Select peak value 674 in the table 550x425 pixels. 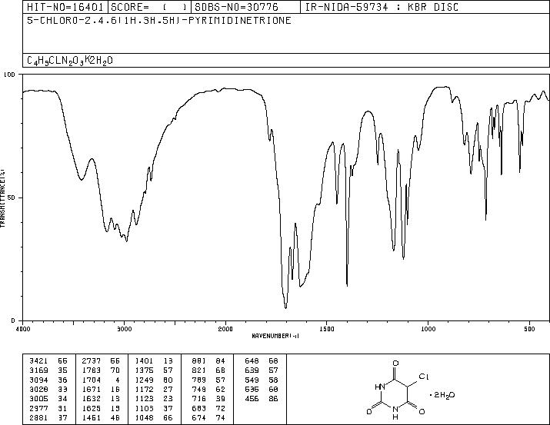point(199,418)
